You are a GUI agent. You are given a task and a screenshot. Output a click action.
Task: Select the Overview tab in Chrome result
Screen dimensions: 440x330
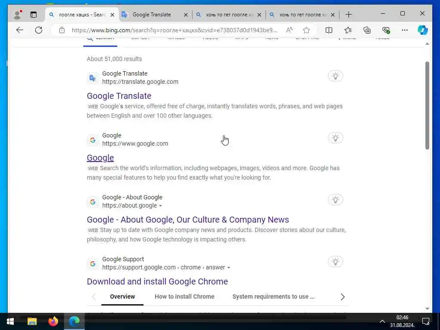click(x=122, y=296)
